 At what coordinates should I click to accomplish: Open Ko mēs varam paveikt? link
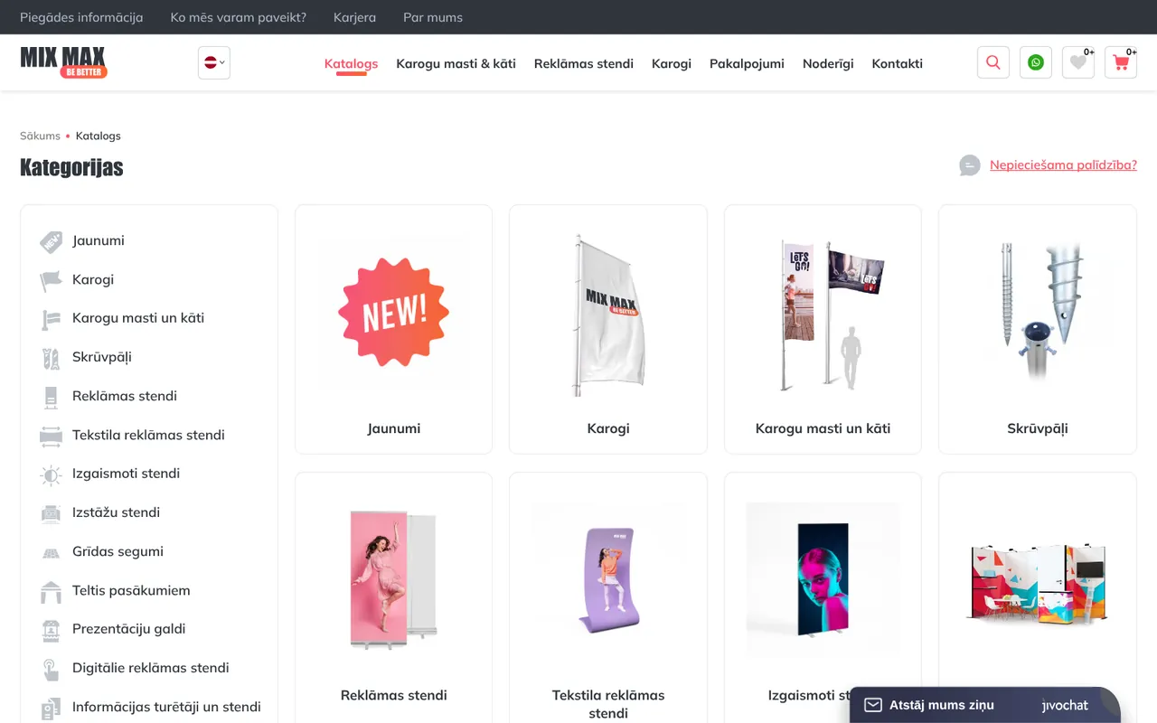[x=239, y=17]
